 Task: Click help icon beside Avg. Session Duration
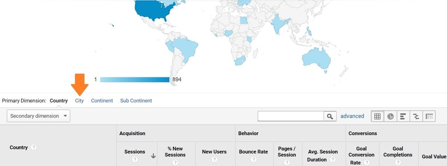click(332, 159)
